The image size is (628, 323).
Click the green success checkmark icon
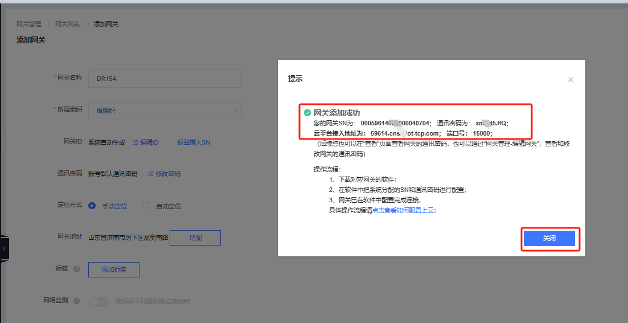click(307, 113)
